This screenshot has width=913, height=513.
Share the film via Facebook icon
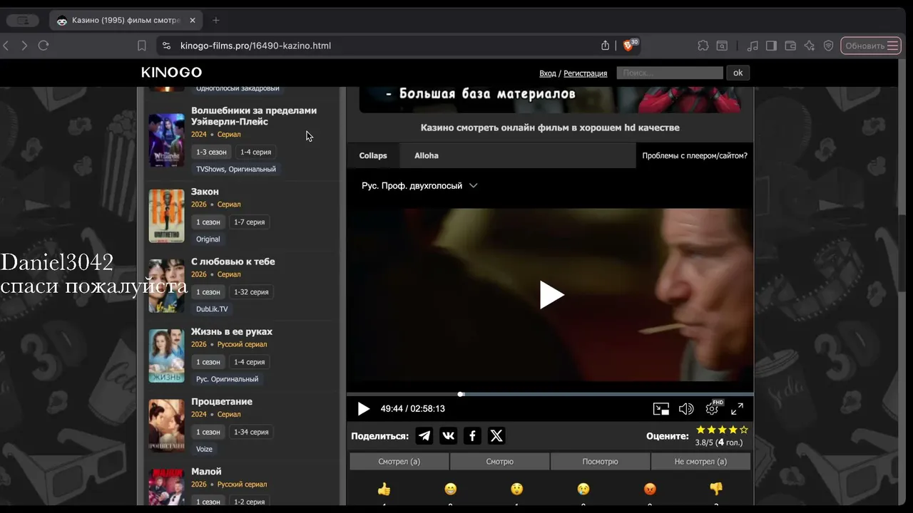pyautogui.click(x=472, y=436)
